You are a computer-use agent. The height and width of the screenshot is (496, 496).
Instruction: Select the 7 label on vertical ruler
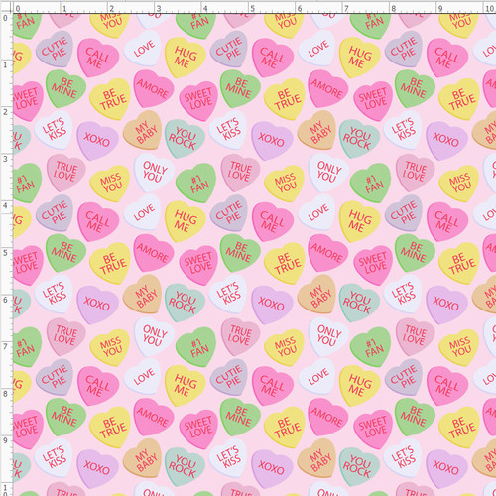coord(5,347)
